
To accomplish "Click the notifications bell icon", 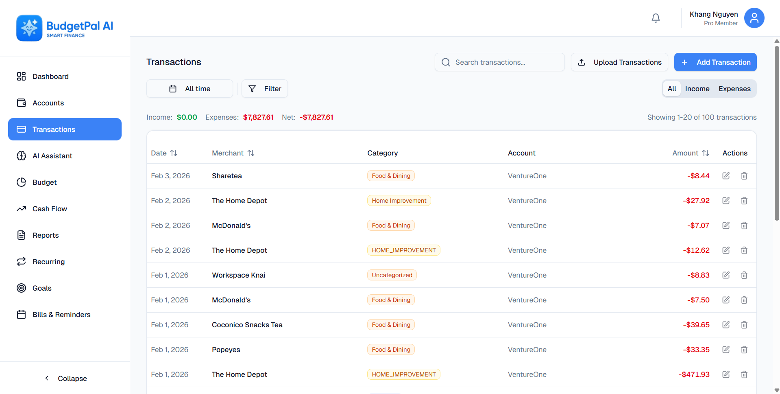I will [655, 18].
